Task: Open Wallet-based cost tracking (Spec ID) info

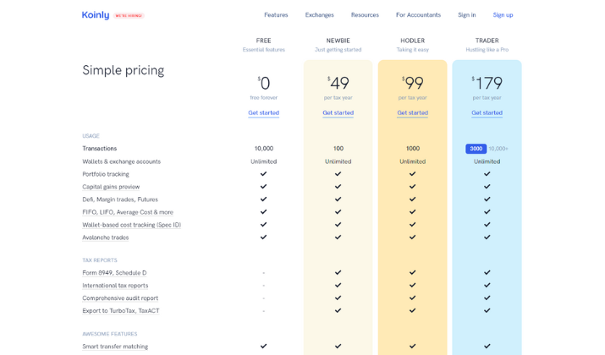Action: tap(131, 225)
